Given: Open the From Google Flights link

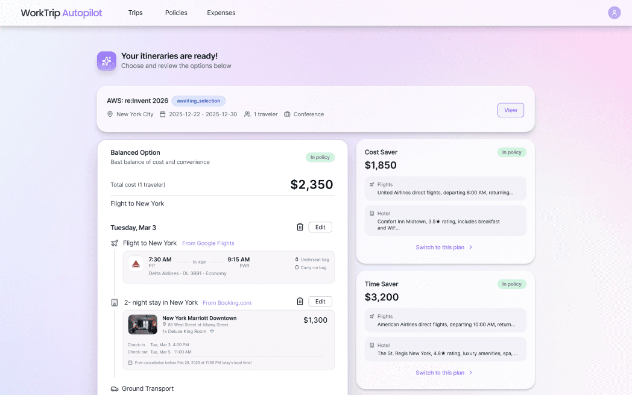Looking at the screenshot, I should [208, 243].
